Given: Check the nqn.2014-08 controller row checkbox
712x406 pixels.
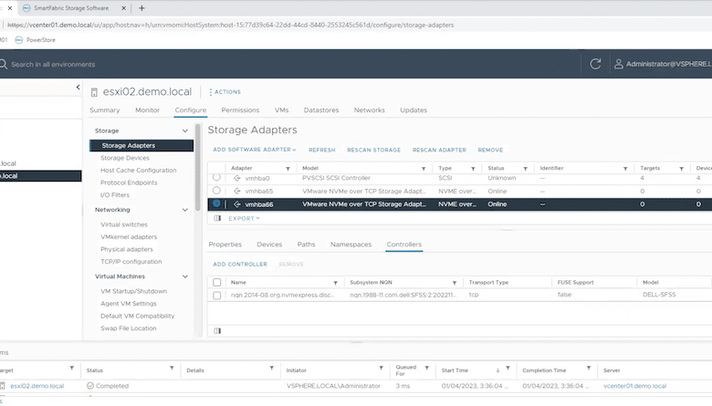Looking at the screenshot, I should 217,296.
